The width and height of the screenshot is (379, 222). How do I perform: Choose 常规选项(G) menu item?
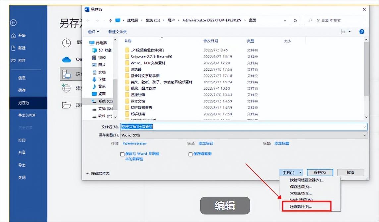[301, 194]
